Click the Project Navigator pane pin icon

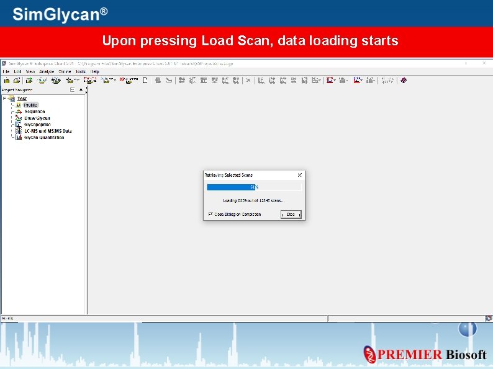pyautogui.click(x=72, y=90)
